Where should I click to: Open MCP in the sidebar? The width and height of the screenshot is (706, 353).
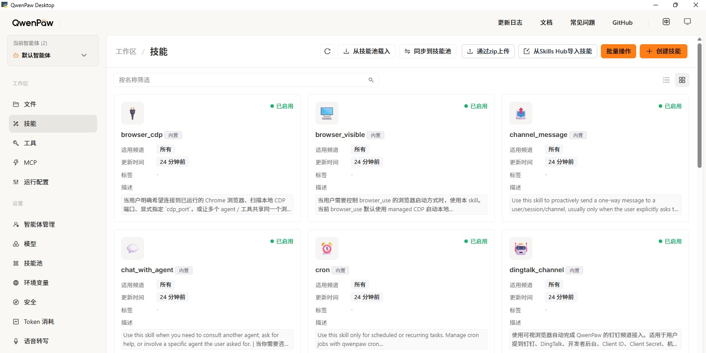pos(53,163)
